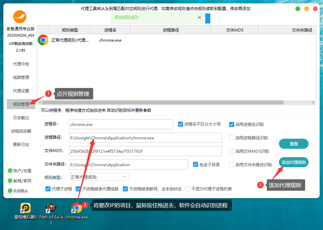Switch to 代理中控 in the sidebar
The width and height of the screenshot is (323, 230).
pos(21,64)
